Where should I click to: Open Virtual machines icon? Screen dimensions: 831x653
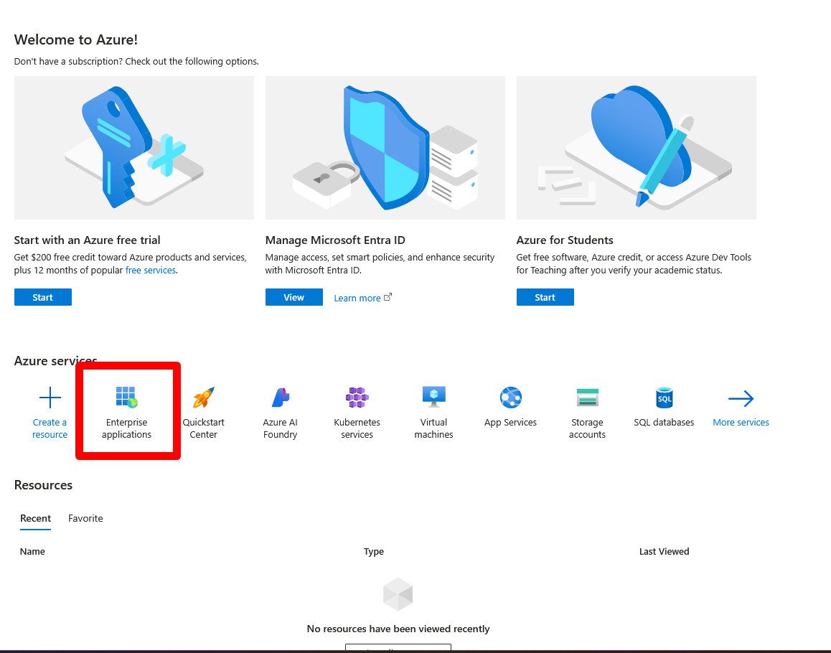434,398
